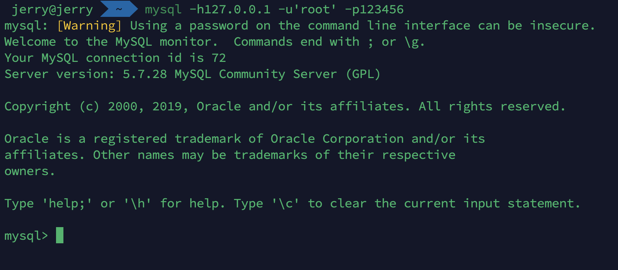Click the -p123456 password argument
The image size is (618, 270).
point(374,9)
